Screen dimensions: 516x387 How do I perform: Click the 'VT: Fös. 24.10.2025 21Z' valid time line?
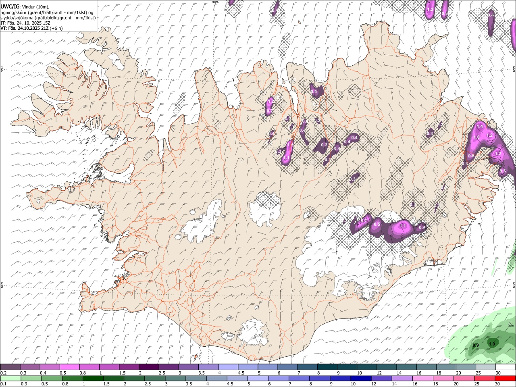(25, 28)
